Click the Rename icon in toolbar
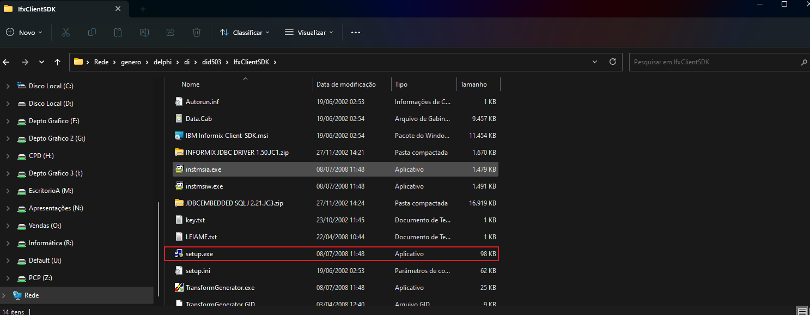The width and height of the screenshot is (810, 315). coord(144,33)
